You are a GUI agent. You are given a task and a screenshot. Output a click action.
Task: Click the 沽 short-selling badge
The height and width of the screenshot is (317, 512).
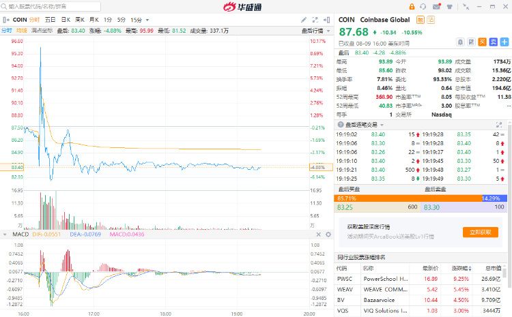(431, 20)
